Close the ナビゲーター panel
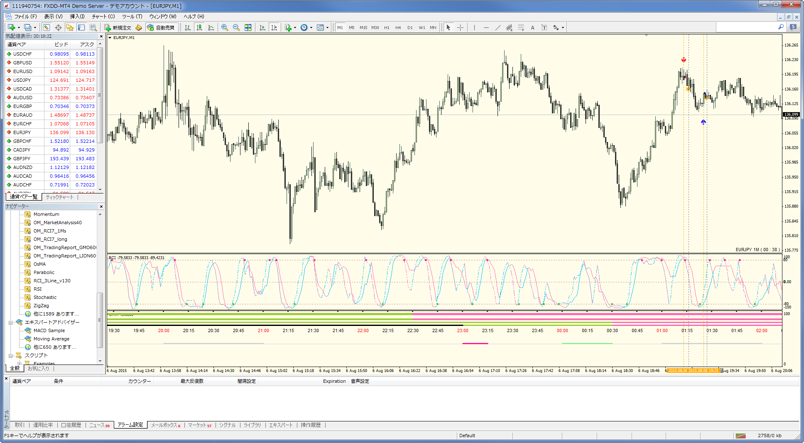The image size is (804, 443). coord(101,206)
